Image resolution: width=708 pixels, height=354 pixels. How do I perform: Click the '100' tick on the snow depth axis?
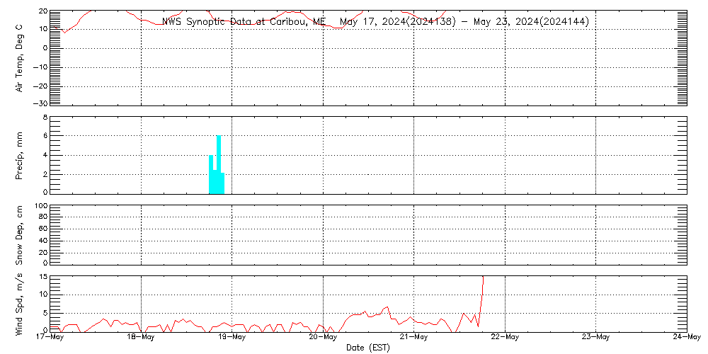41,206
